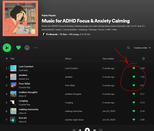Select the Longing song title

tap(23, 101)
